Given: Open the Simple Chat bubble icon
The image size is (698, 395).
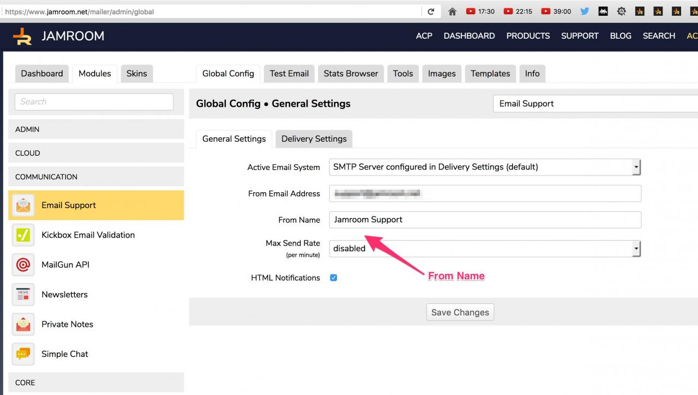Looking at the screenshot, I should pyautogui.click(x=23, y=354).
